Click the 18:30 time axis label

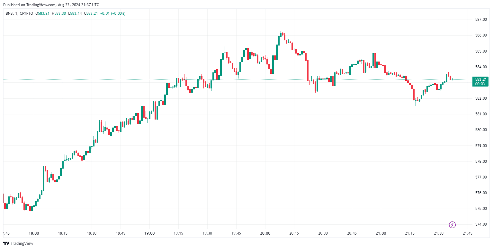click(x=92, y=233)
